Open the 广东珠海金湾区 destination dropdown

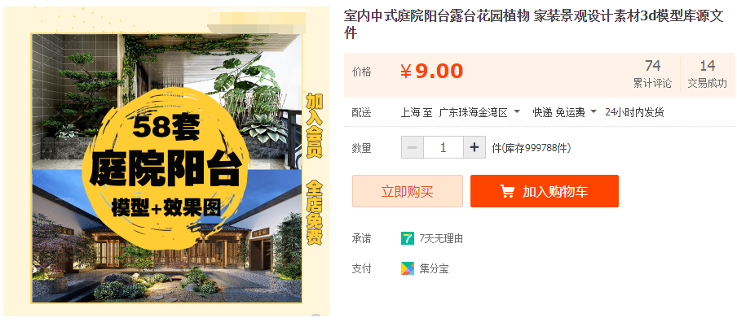coord(479,112)
